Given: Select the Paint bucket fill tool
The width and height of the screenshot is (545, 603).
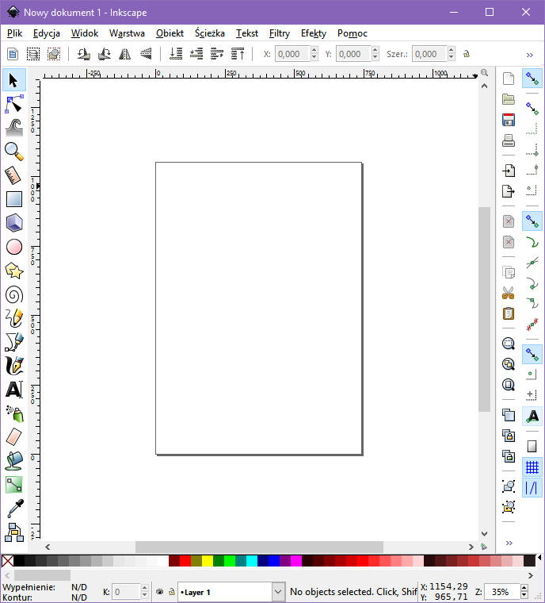Looking at the screenshot, I should click(x=13, y=460).
